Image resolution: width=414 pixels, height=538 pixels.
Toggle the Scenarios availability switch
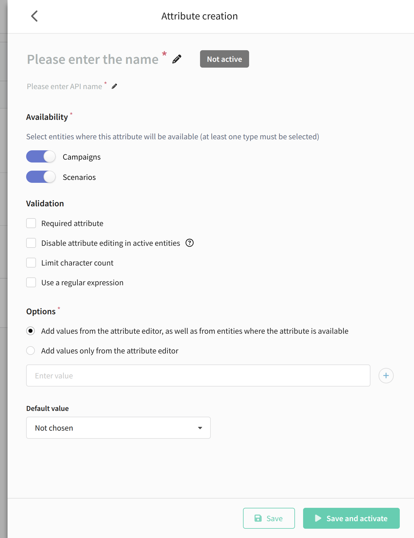click(41, 177)
